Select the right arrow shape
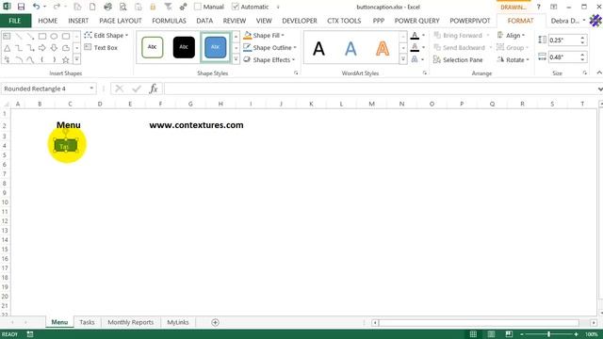 click(42, 48)
